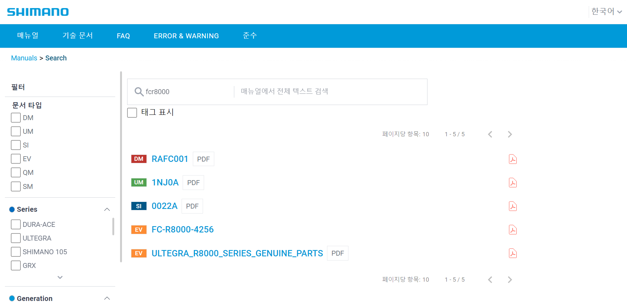This screenshot has height=302, width=627.
Task: Collapse the Series filter section
Action: click(x=107, y=210)
